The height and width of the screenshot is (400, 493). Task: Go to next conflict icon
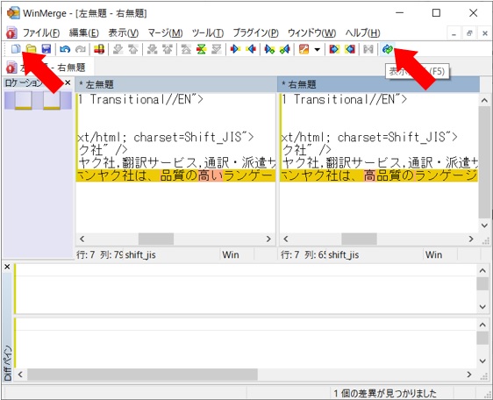pyautogui.click(x=152, y=49)
